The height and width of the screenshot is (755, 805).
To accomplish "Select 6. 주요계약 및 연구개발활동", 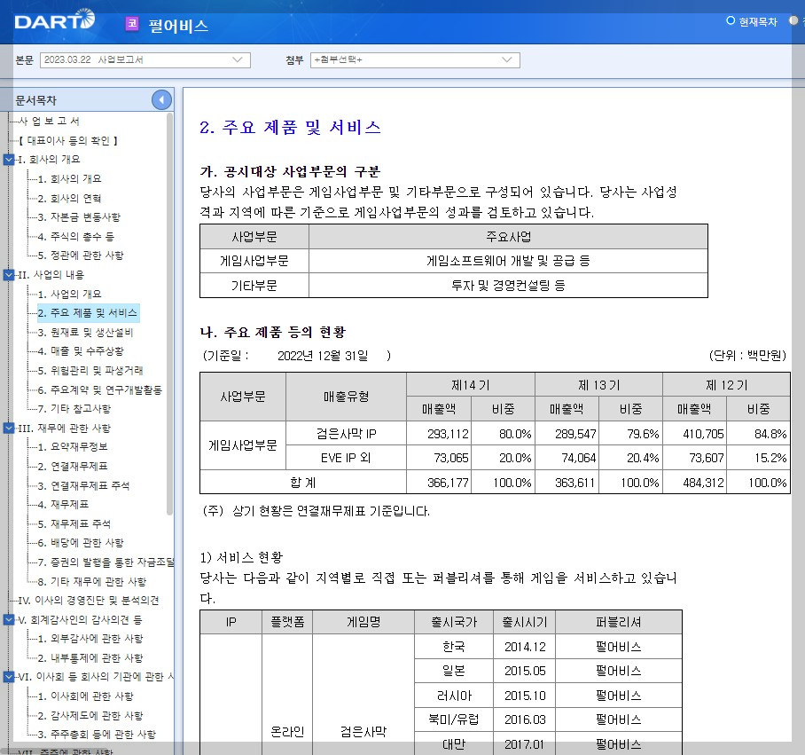I will coord(99,390).
